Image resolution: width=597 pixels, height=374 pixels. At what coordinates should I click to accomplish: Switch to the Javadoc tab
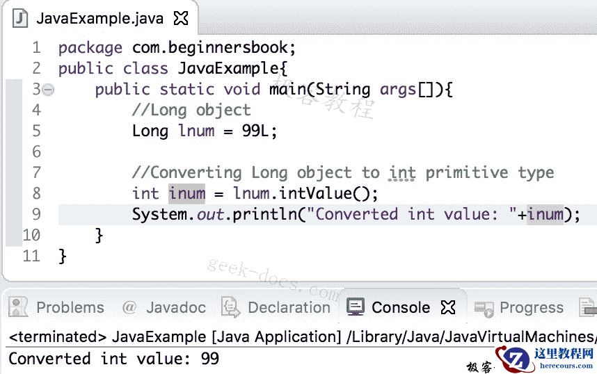click(x=176, y=307)
